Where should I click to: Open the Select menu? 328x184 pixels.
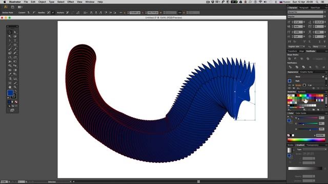click(x=60, y=2)
